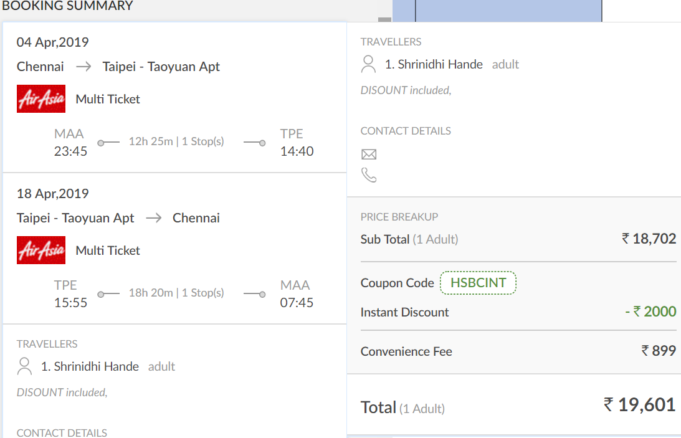Click the email envelope icon under Contact Details

point(369,154)
